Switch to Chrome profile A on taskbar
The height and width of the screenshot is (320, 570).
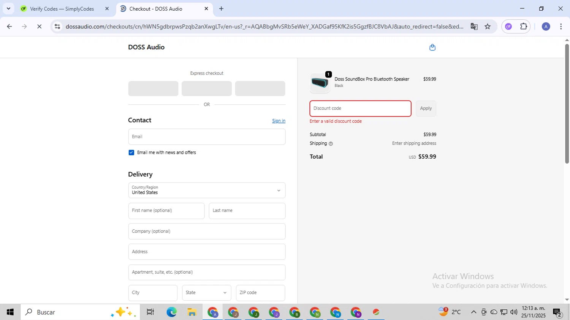tap(212, 312)
